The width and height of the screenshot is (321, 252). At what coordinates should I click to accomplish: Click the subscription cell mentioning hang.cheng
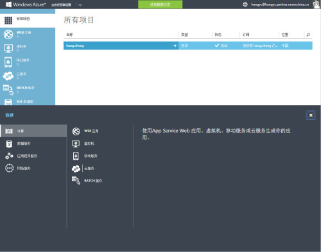(260, 46)
